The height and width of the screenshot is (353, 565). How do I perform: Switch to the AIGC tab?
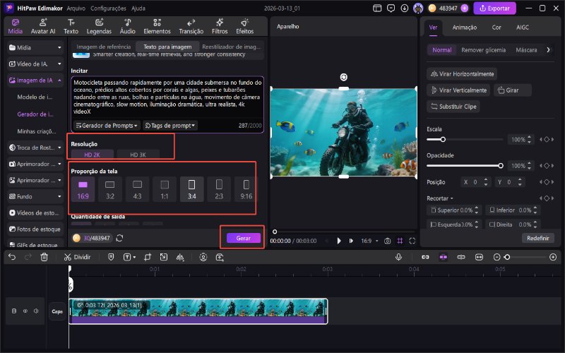523,28
